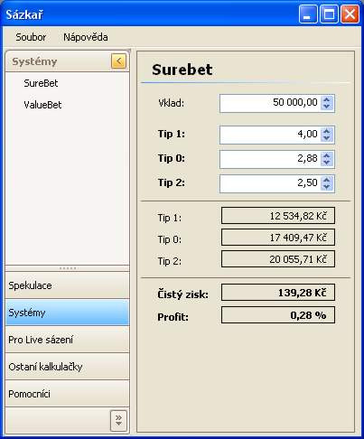Decrease the Vklad value with down arrow
Screen dimensions: 364x439
coord(327,107)
